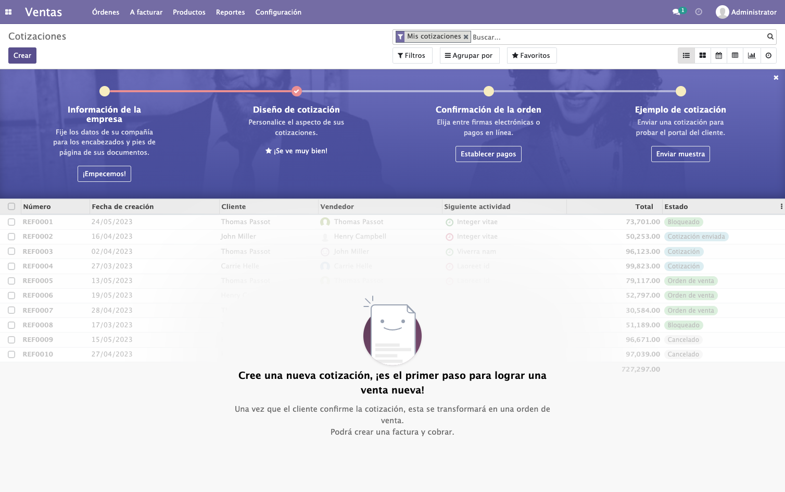The width and height of the screenshot is (785, 492).
Task: Click Carrie Helle client in REF0004 row
Action: coord(240,266)
